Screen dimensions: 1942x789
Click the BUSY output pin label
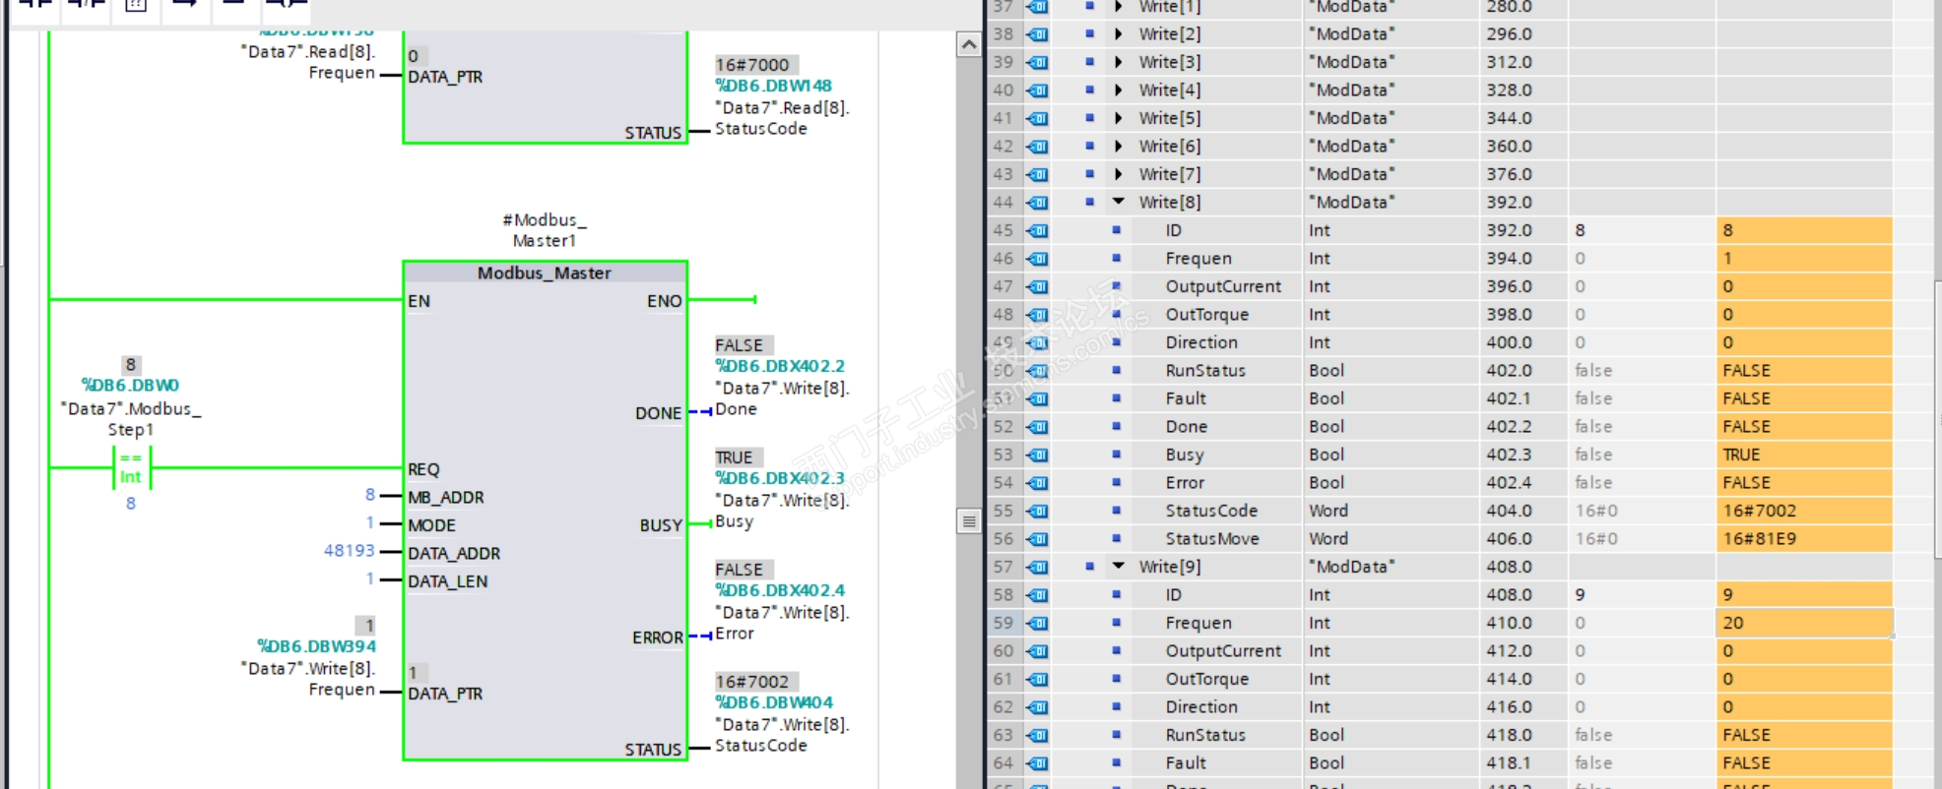click(x=661, y=525)
